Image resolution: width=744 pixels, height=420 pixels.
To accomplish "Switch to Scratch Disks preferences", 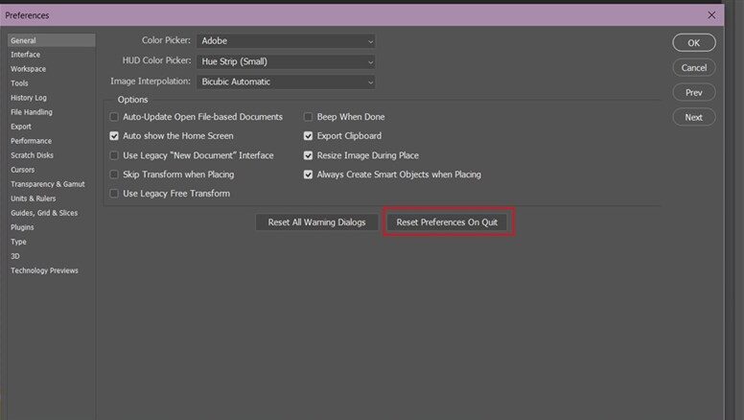I will 33,155.
